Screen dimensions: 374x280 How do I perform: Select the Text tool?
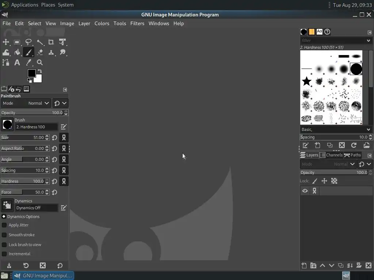17,63
